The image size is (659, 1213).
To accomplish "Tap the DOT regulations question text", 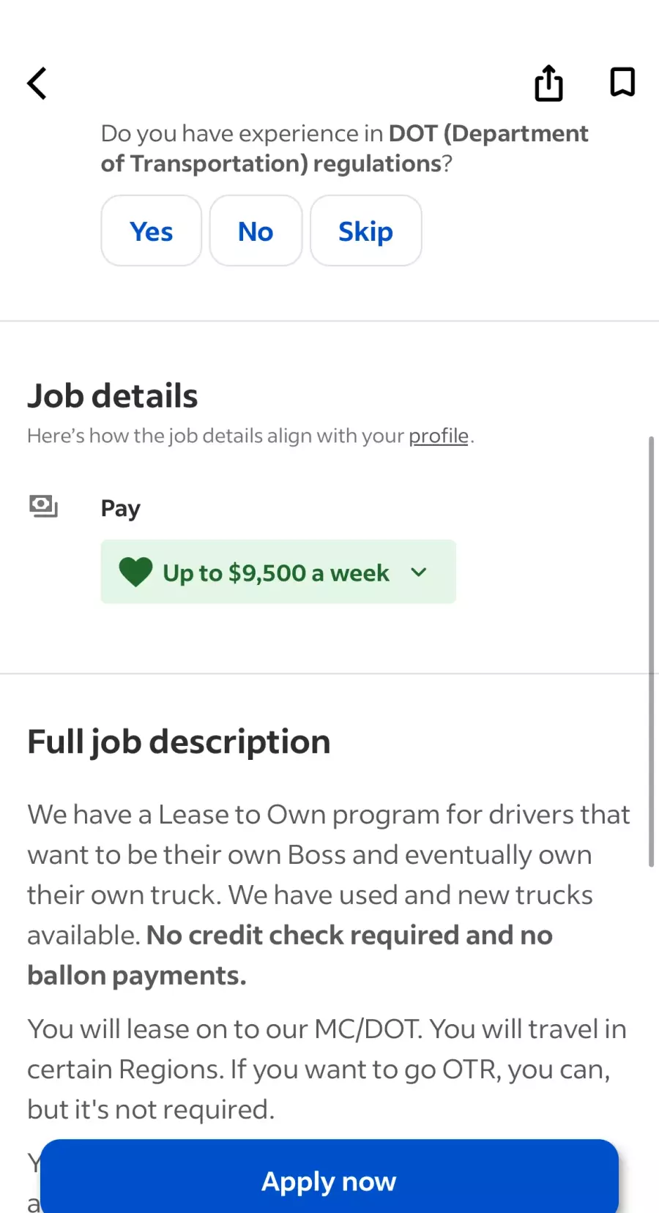I will click(x=344, y=149).
